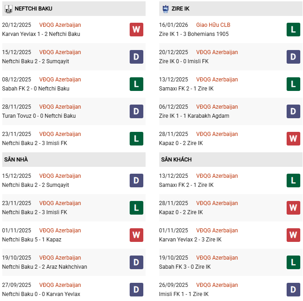The width and height of the screenshot is (303, 301).
Task: Click W badge for Kapaz 0-2 Zire IK under Zire IK header
Action: tap(293, 139)
